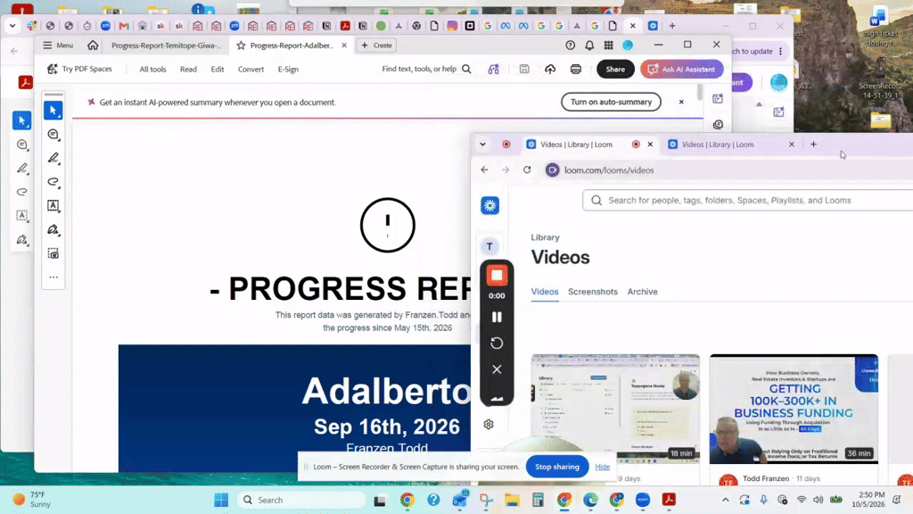The height and width of the screenshot is (514, 913).
Task: Open Acrobat help question-mark icon
Action: [570, 46]
